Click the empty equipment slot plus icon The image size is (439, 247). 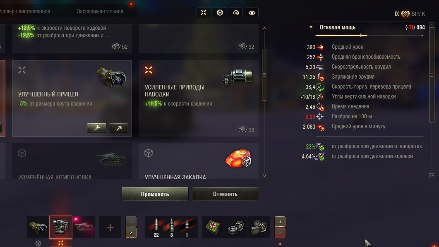110,227
